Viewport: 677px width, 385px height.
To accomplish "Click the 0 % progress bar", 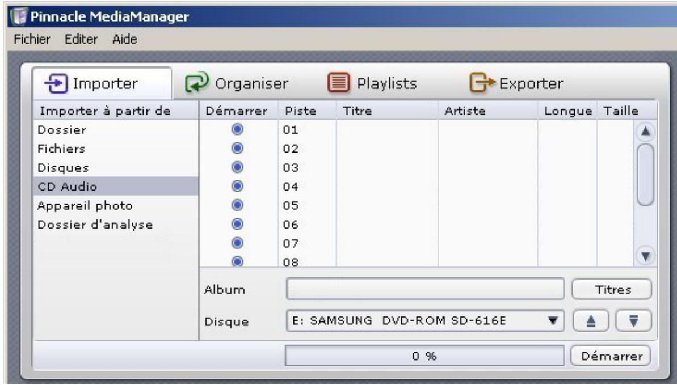I will click(x=424, y=356).
